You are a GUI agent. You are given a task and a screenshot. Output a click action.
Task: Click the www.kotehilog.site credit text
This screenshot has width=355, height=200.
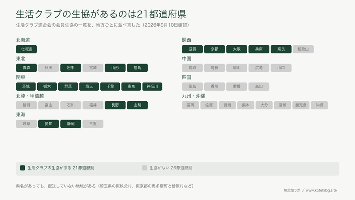click(321, 191)
